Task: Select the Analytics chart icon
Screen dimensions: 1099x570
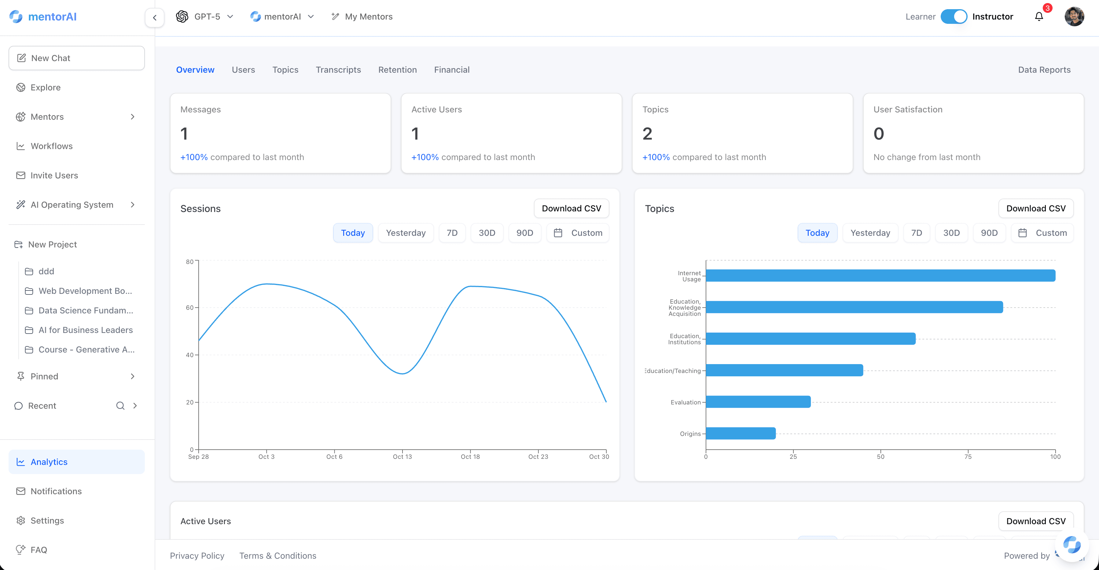Action: coord(21,462)
